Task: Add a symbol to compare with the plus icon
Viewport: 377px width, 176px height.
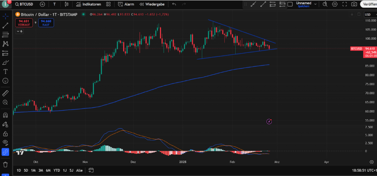Action: point(42,4)
